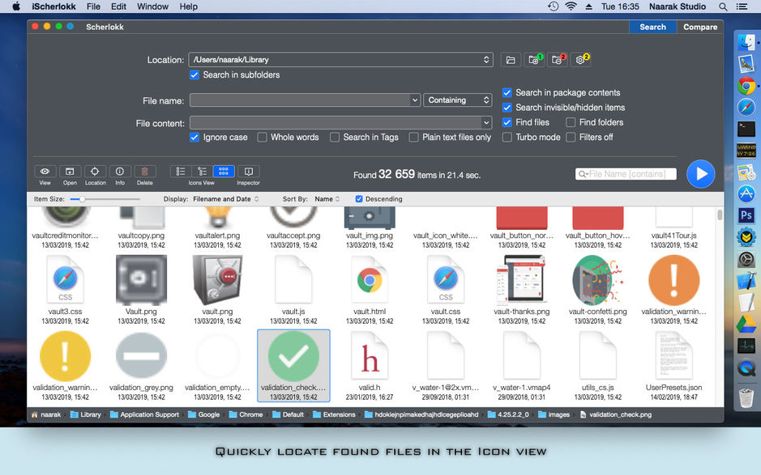
Task: Click the Location crosshair toolbar icon
Action: click(95, 172)
